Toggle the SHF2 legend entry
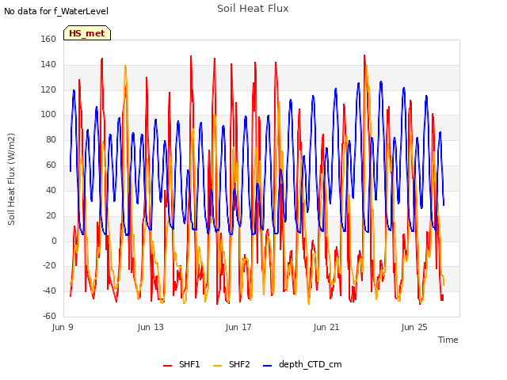 [x=231, y=364]
